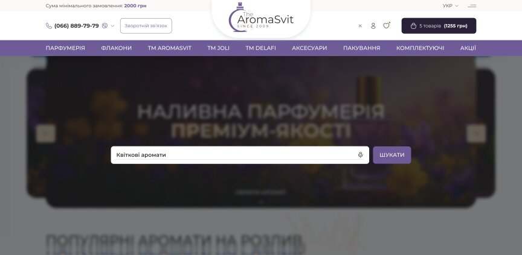Open the УКР language dropdown

click(451, 5)
